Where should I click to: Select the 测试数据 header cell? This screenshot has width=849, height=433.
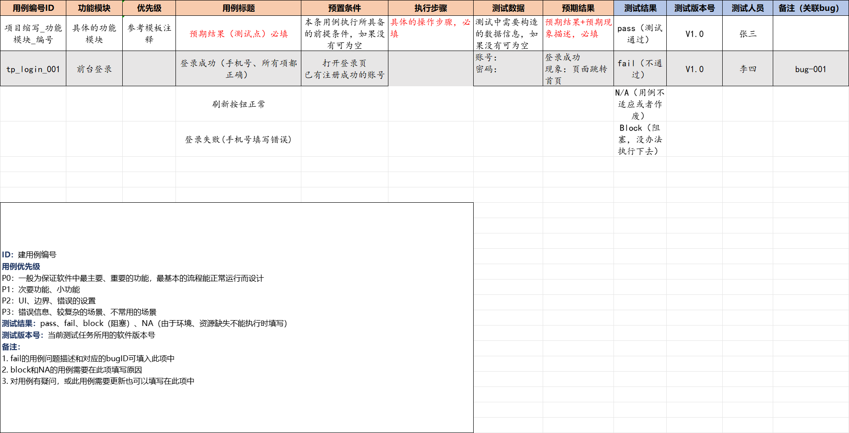coord(508,8)
